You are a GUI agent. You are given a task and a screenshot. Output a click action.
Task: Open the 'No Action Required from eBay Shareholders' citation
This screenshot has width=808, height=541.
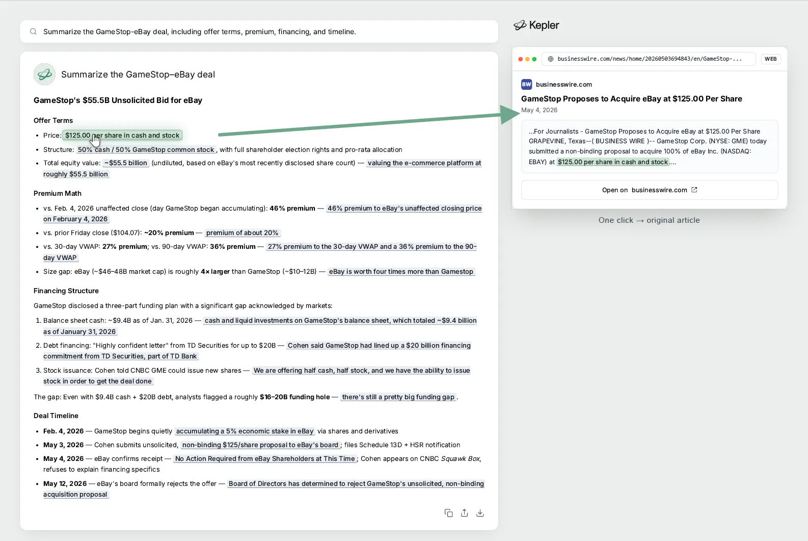pos(265,459)
